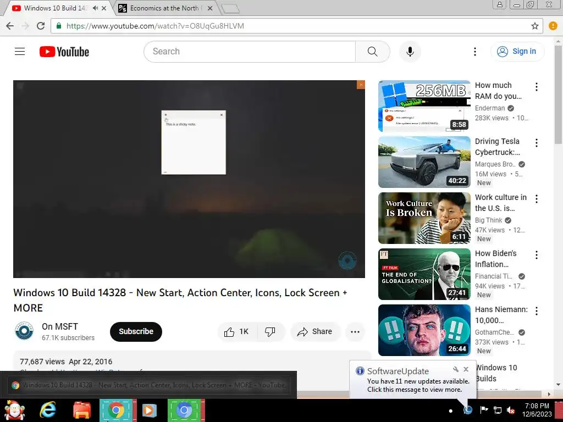Viewport: 563px width, 422px height.
Task: Open the Hans Niemann video title link
Action: pos(501,315)
